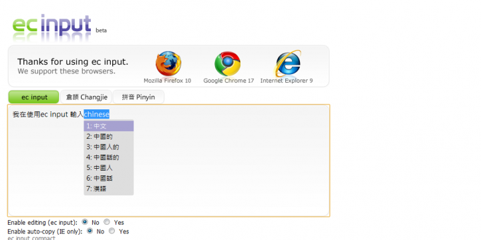The width and height of the screenshot is (481, 240).
Task: Set Enable auto-copy to Yes
Action: (x=112, y=231)
